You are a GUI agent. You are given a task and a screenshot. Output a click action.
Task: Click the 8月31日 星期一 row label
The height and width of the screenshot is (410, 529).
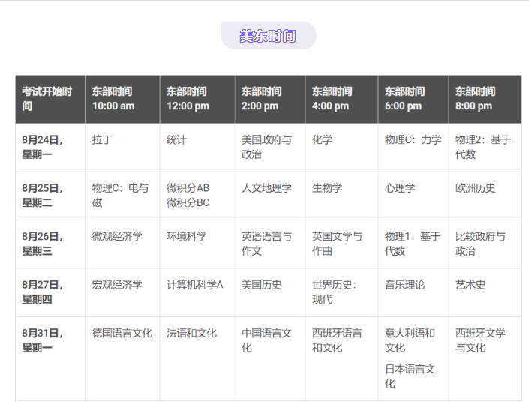(43, 340)
